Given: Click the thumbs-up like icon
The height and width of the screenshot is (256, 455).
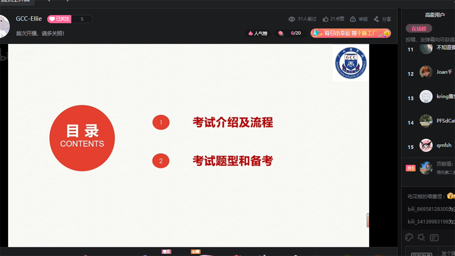Looking at the screenshot, I should pyautogui.click(x=325, y=19).
